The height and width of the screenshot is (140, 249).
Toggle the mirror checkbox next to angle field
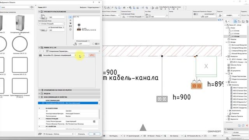coord(93,44)
